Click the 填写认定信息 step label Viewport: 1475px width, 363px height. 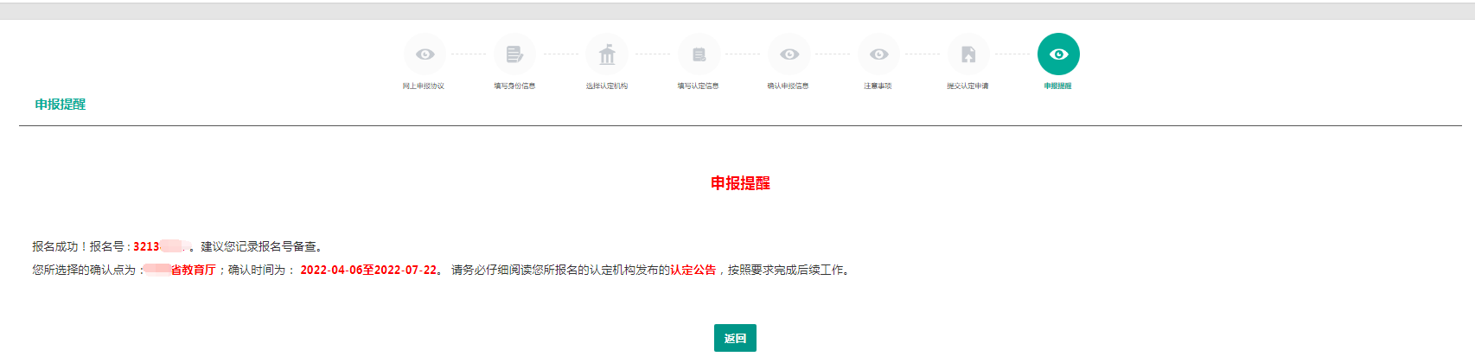click(x=699, y=86)
